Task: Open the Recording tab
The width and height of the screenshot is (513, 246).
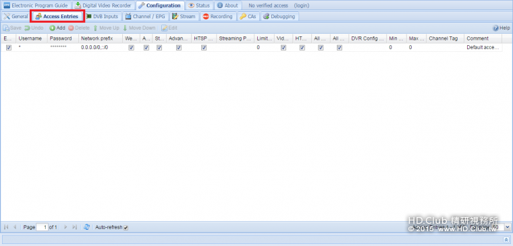Action: 217,16
